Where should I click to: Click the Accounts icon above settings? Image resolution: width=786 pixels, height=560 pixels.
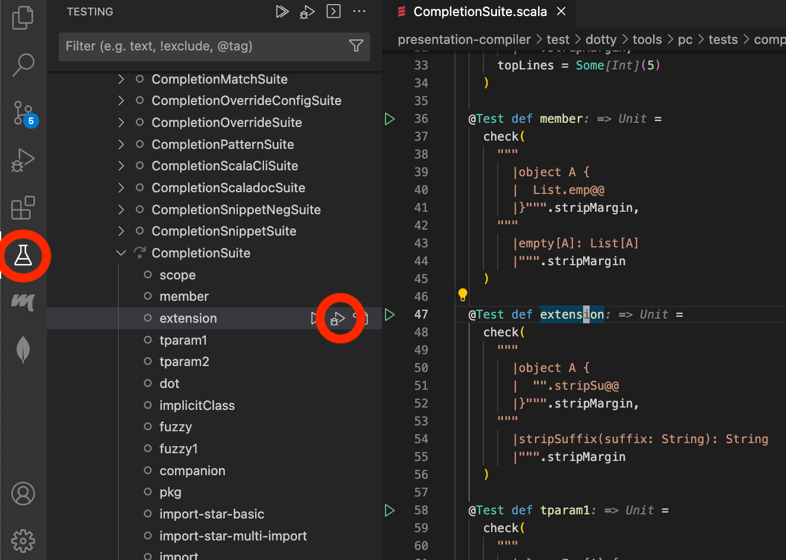(23, 493)
